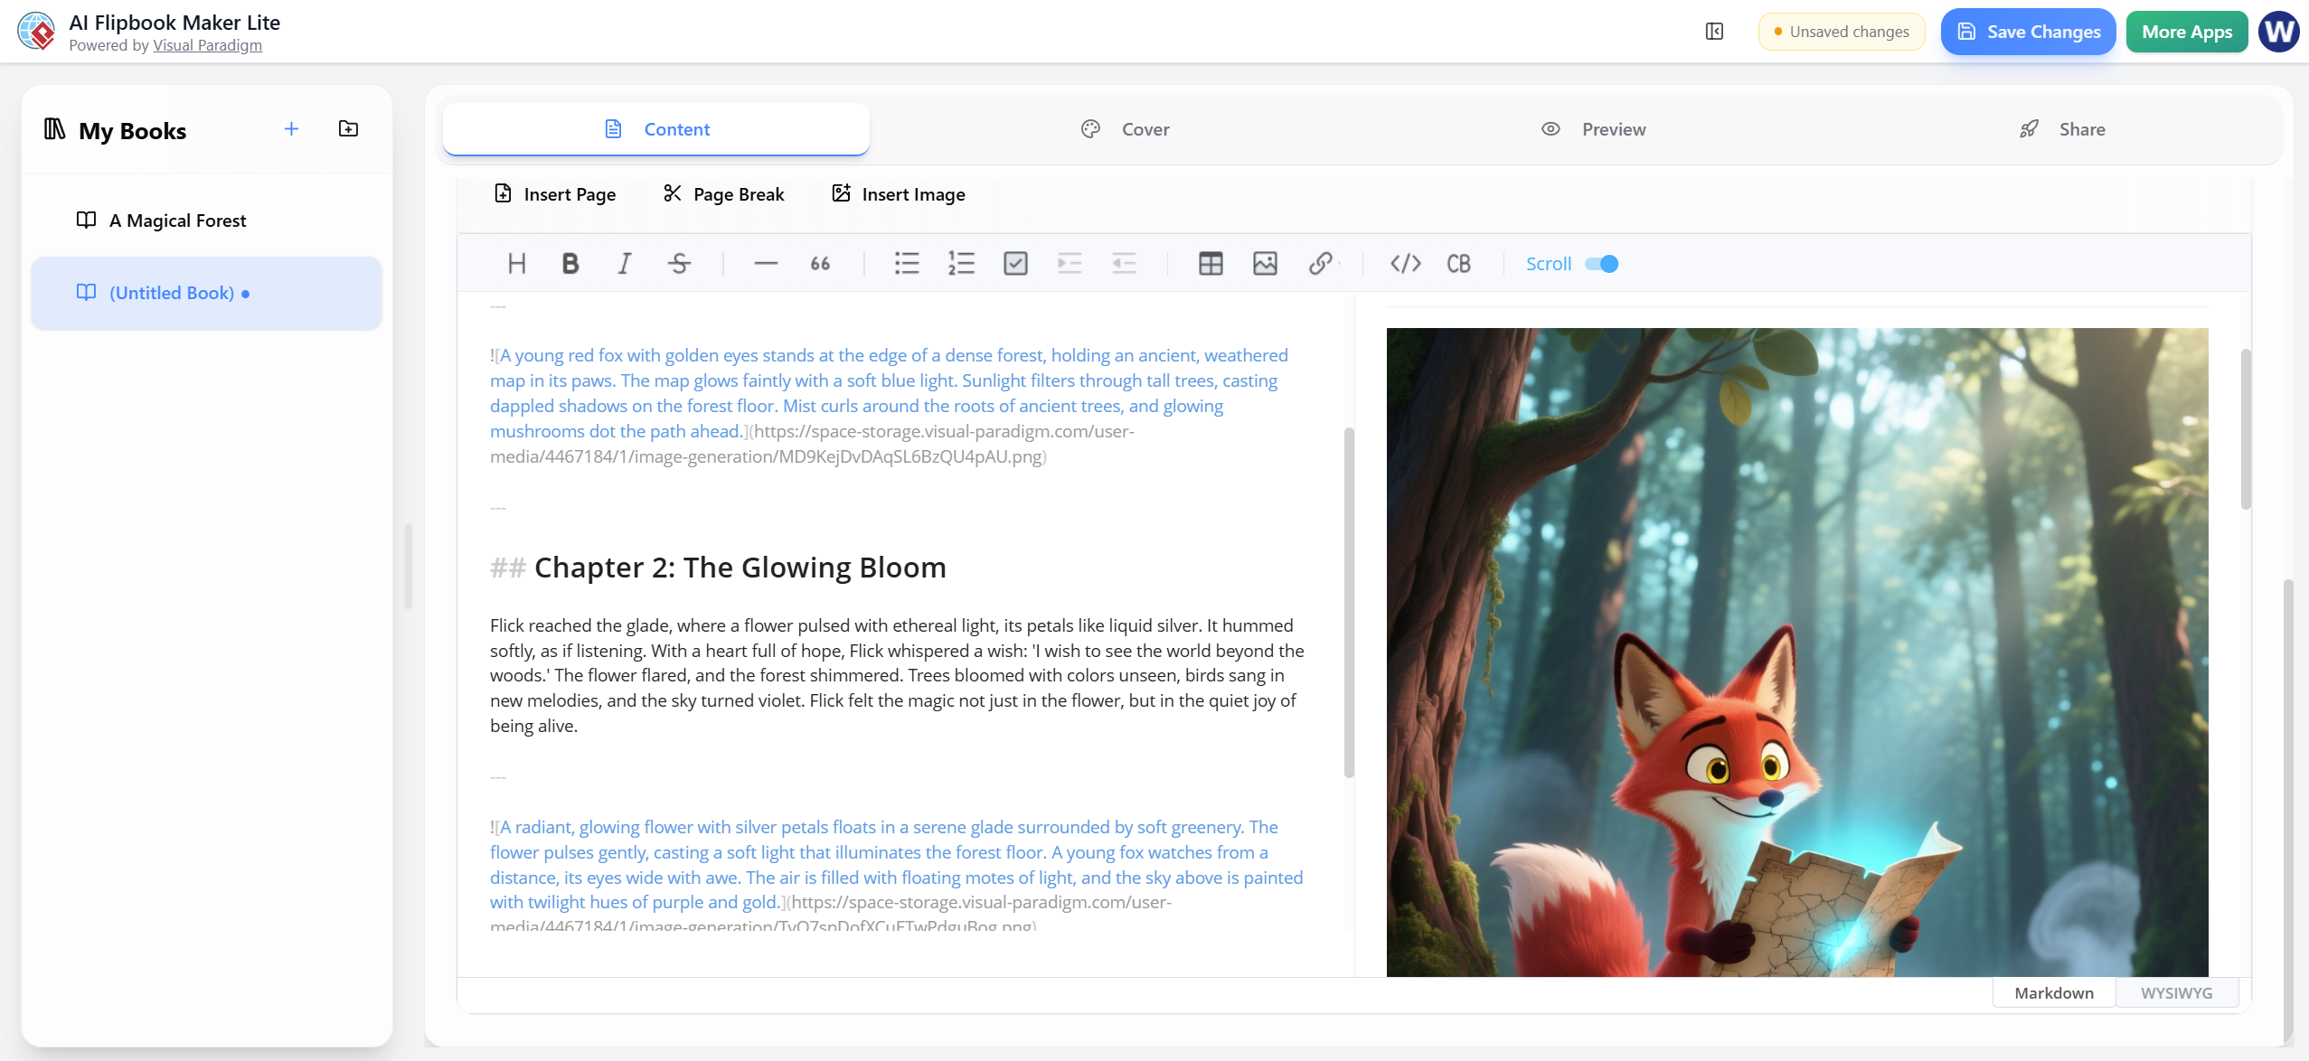The height and width of the screenshot is (1061, 2309).
Task: Toggle the Scroll sync switch
Action: tap(1601, 263)
